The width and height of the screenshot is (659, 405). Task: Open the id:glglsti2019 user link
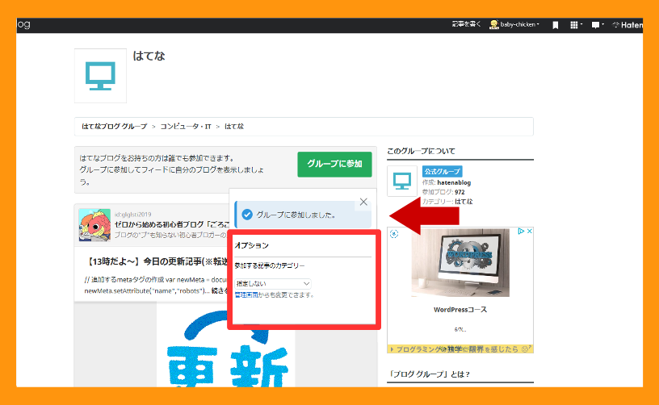coord(132,215)
